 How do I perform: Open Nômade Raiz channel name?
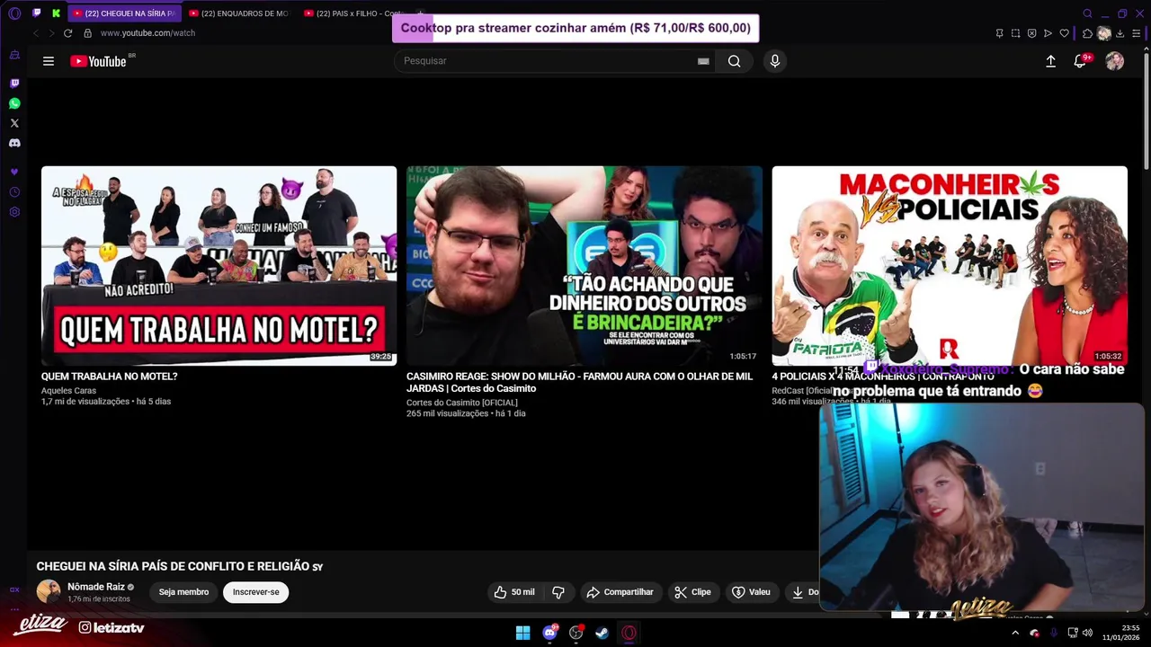point(96,587)
